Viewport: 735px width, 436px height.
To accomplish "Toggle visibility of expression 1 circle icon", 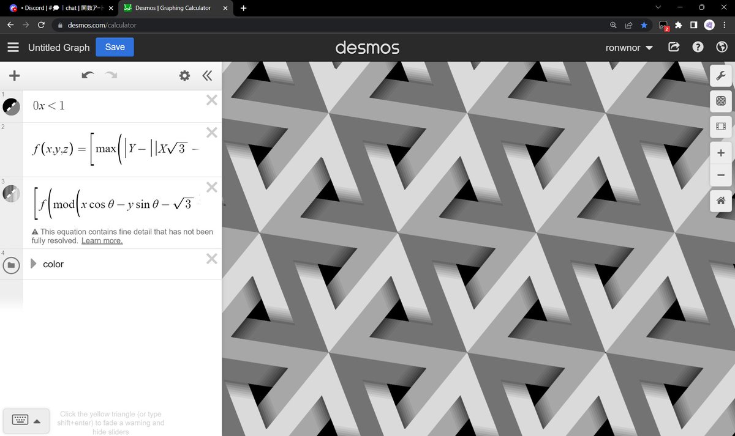I will [11, 106].
